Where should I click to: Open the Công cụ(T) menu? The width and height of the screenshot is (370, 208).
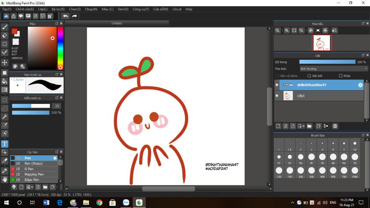click(141, 9)
